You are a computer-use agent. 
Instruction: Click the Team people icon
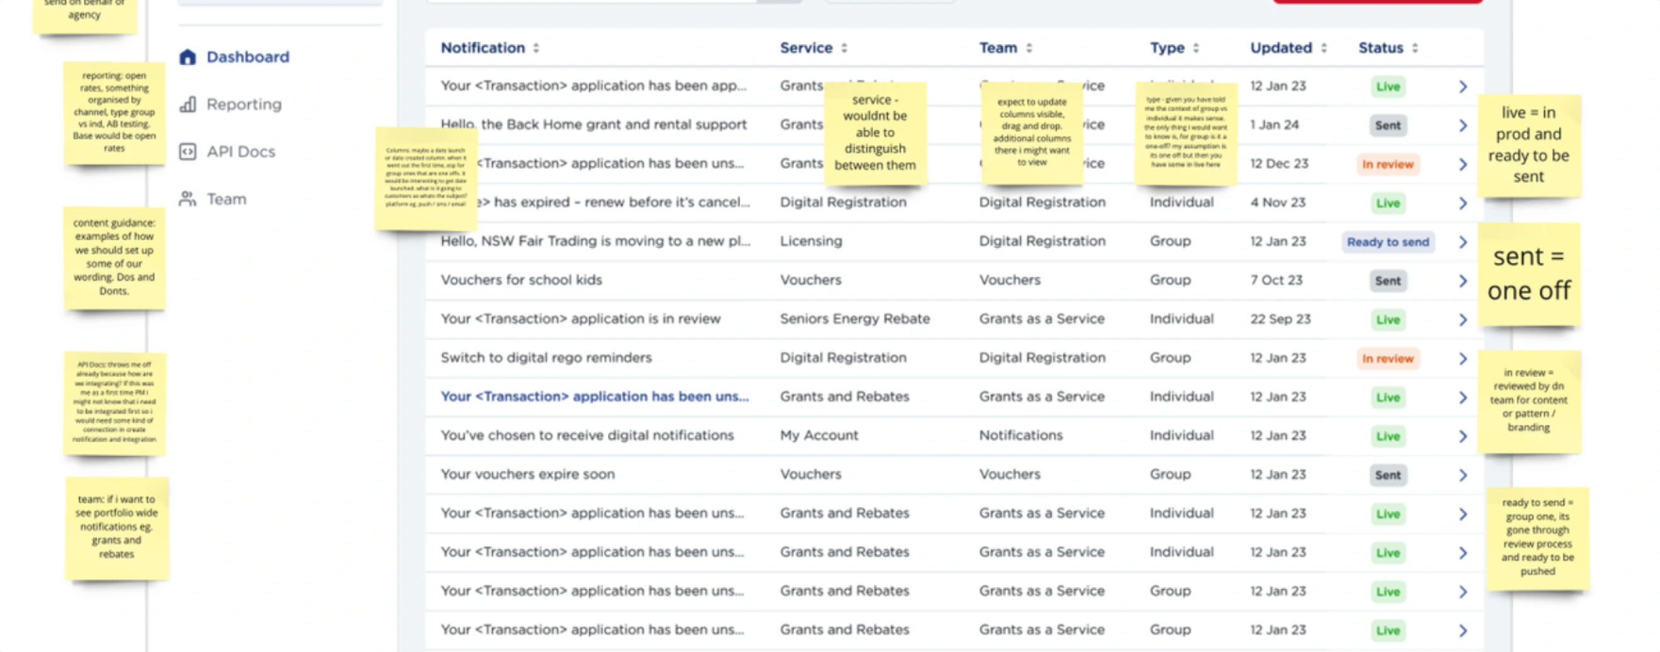pos(187,199)
